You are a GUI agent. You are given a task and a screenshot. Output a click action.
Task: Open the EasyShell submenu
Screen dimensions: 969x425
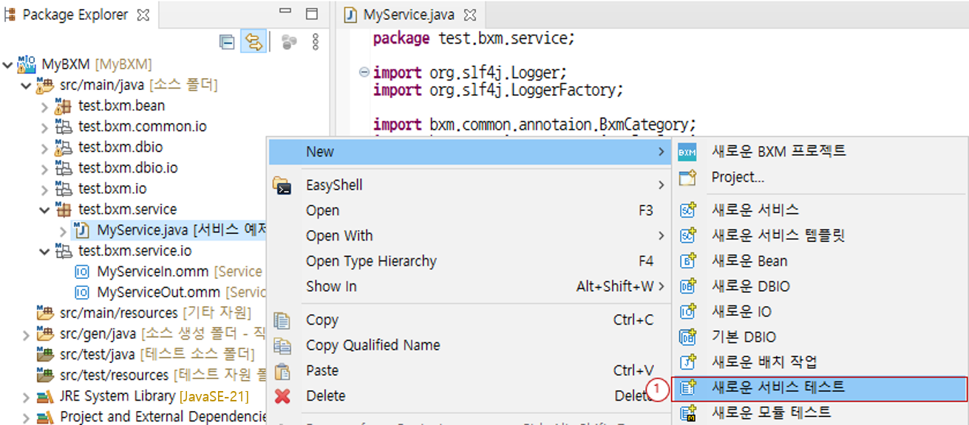(334, 185)
